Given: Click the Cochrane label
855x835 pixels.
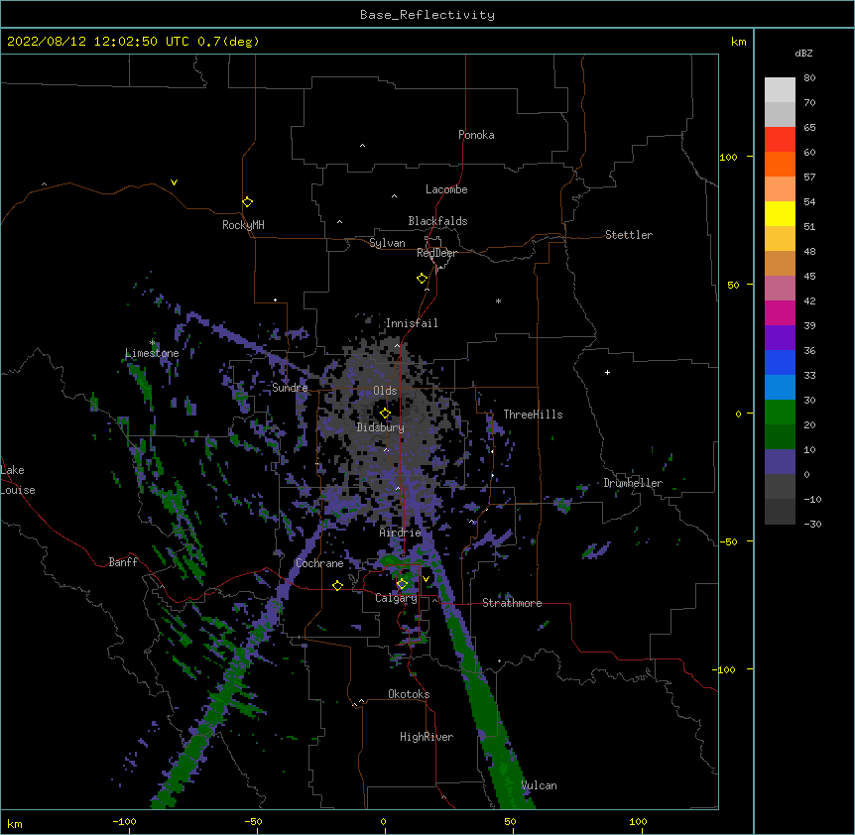Looking at the screenshot, I should point(319,563).
